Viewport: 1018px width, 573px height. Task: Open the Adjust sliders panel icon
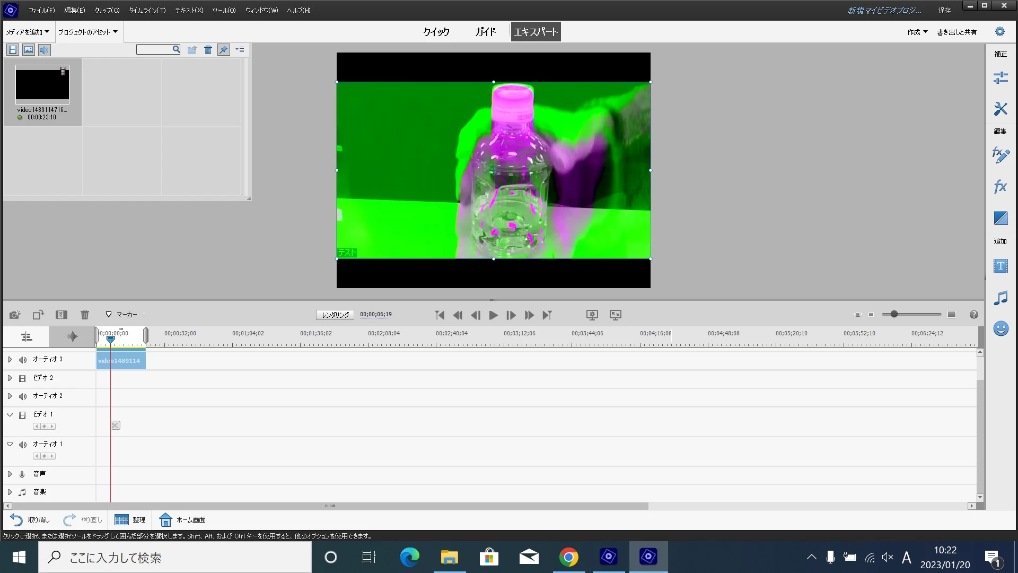pos(1001,78)
